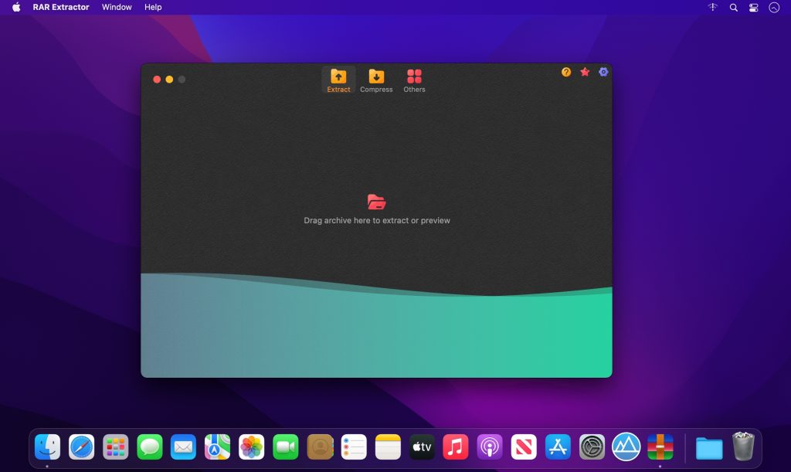Open Spotlight search from the menu bar
Viewport: 791px width, 472px height.
click(x=732, y=7)
